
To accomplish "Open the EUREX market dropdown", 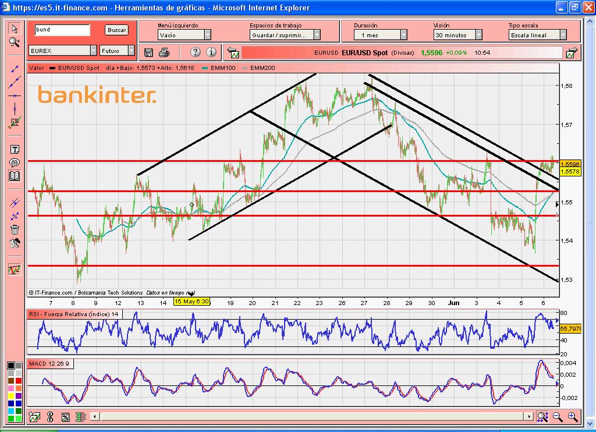I will (x=93, y=51).
